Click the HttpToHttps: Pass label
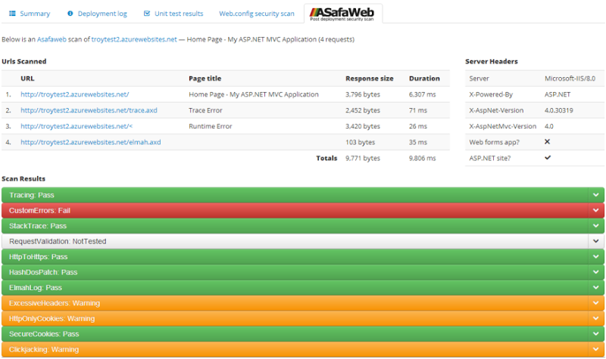Viewport: 606px width, 359px height. tap(39, 257)
